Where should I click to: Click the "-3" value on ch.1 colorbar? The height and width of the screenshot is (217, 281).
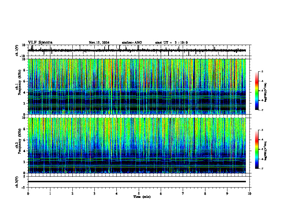click(x=262, y=72)
